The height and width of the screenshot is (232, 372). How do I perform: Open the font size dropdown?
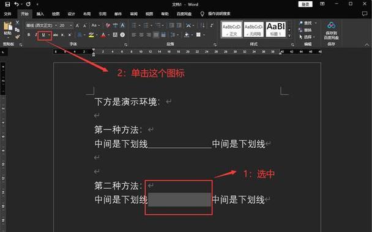point(71,25)
